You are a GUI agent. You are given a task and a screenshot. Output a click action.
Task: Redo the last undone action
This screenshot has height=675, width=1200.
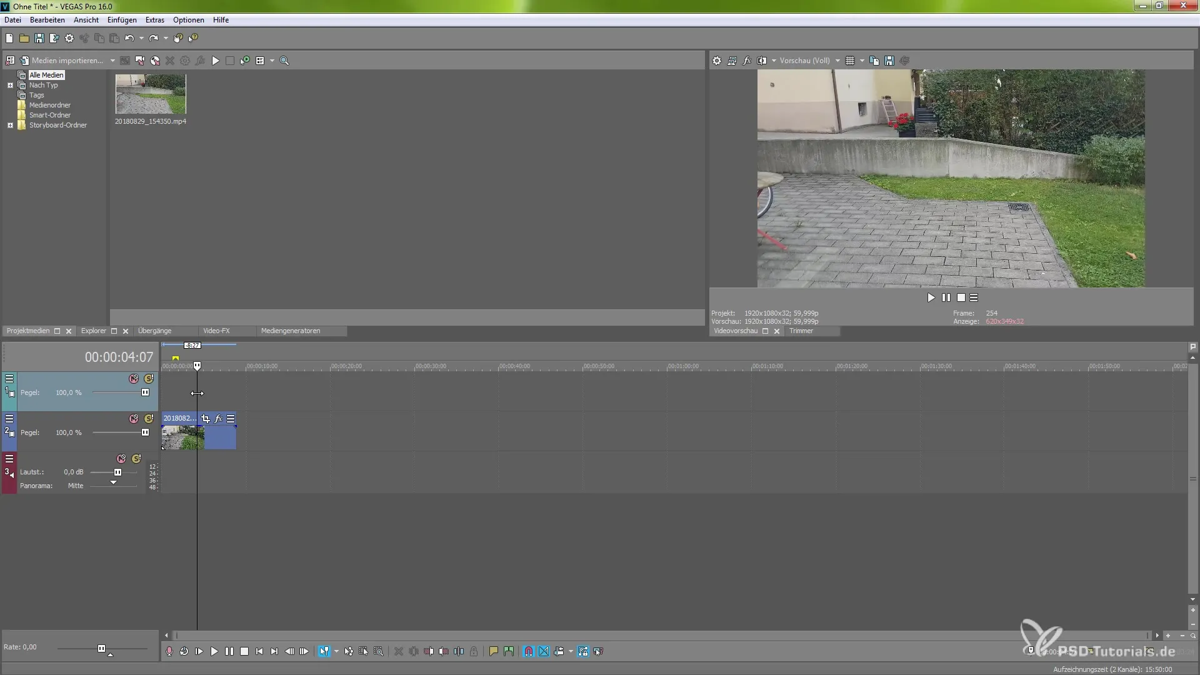pyautogui.click(x=154, y=38)
